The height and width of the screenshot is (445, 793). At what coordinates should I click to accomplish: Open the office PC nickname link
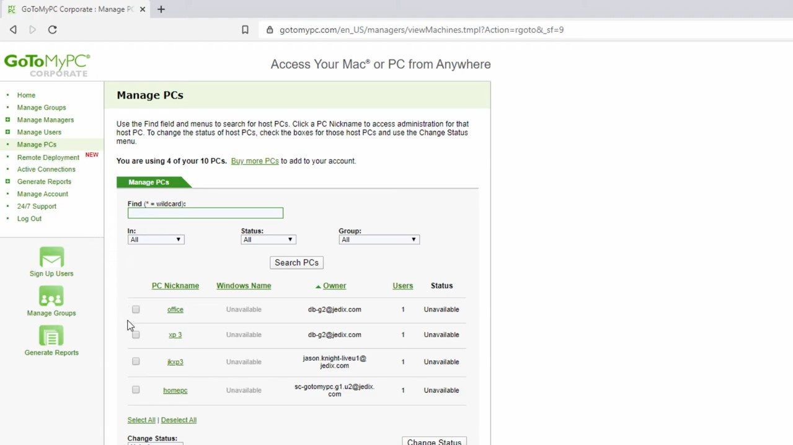pyautogui.click(x=175, y=309)
